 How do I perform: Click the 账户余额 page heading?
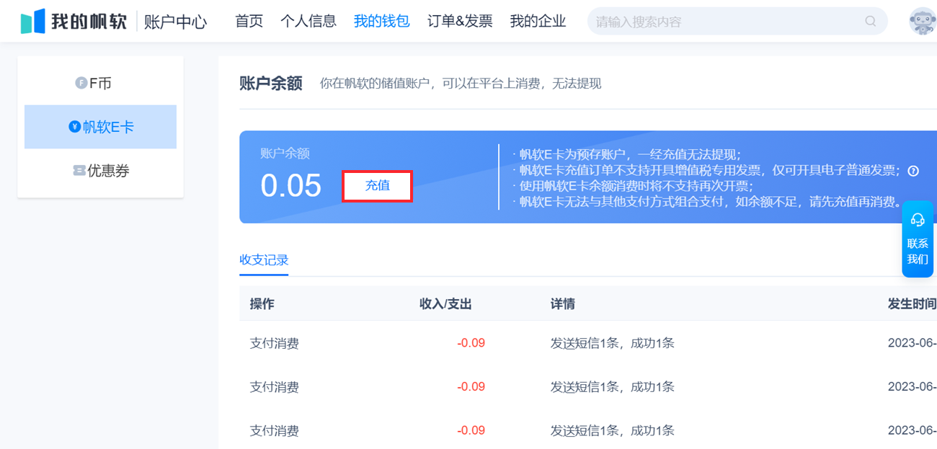coord(271,84)
